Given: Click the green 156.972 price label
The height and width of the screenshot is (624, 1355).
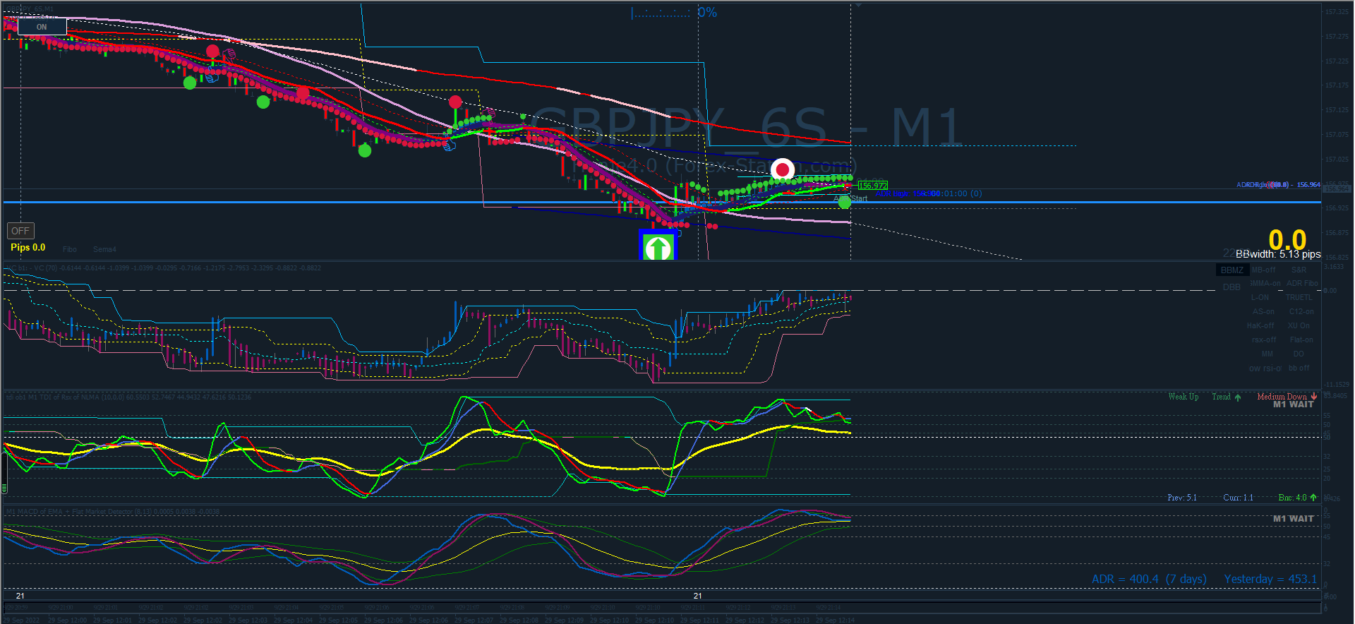Looking at the screenshot, I should pos(872,186).
